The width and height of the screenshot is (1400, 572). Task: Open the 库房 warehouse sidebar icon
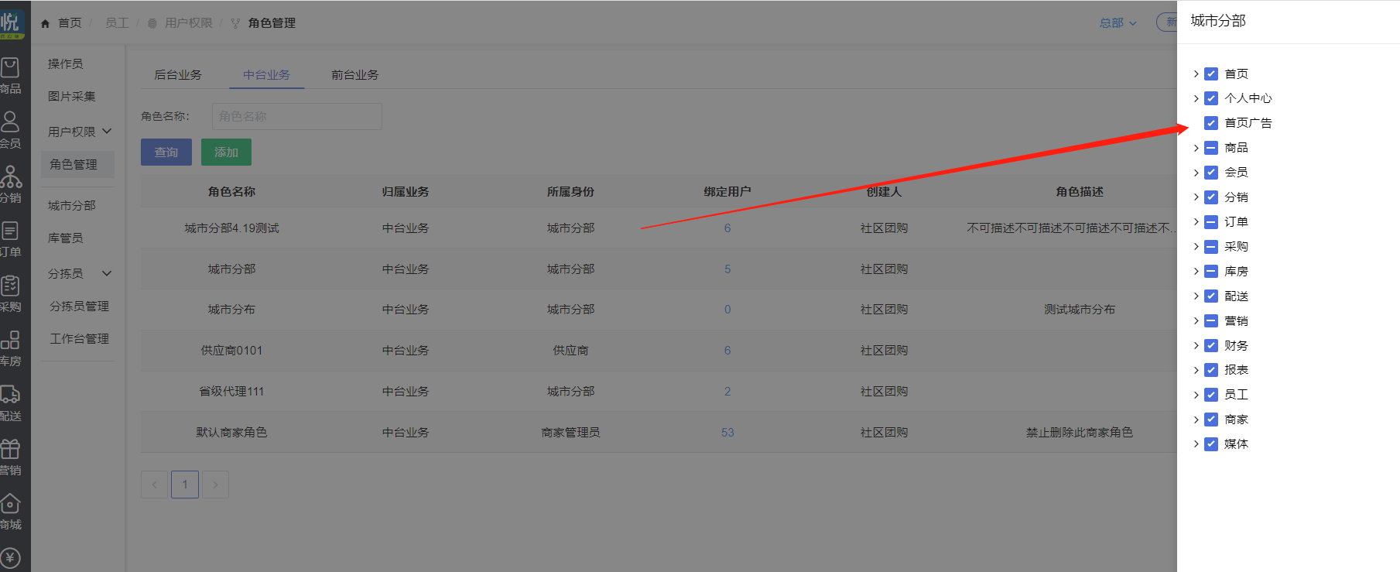10,341
